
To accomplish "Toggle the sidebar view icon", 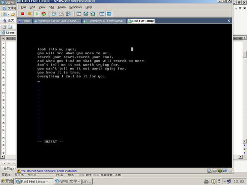I will [x=79, y=14].
